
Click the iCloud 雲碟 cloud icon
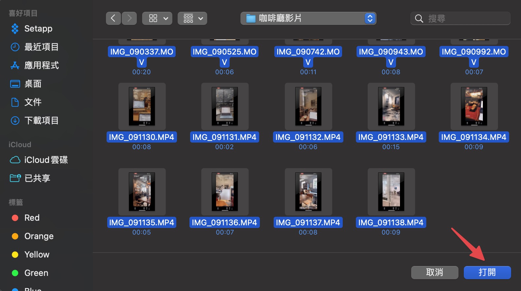pos(15,160)
